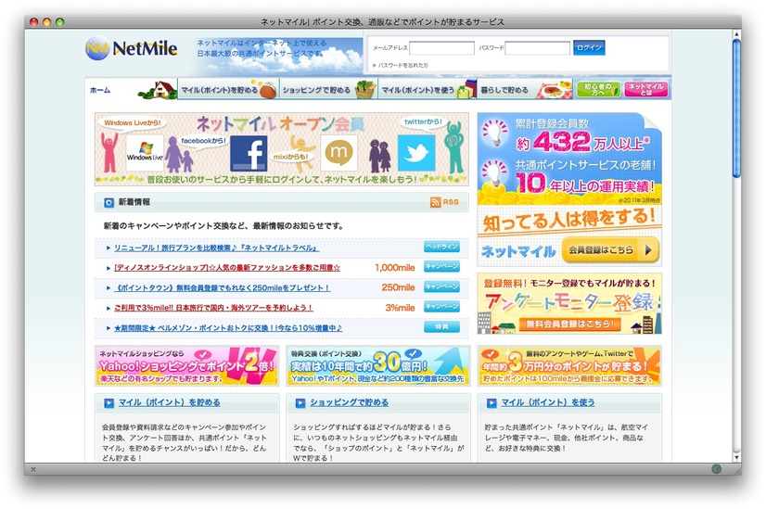Viewport: 766px width, 509px height.
Task: Click キャンペーン tag on 1,000mile row
Action: [441, 267]
